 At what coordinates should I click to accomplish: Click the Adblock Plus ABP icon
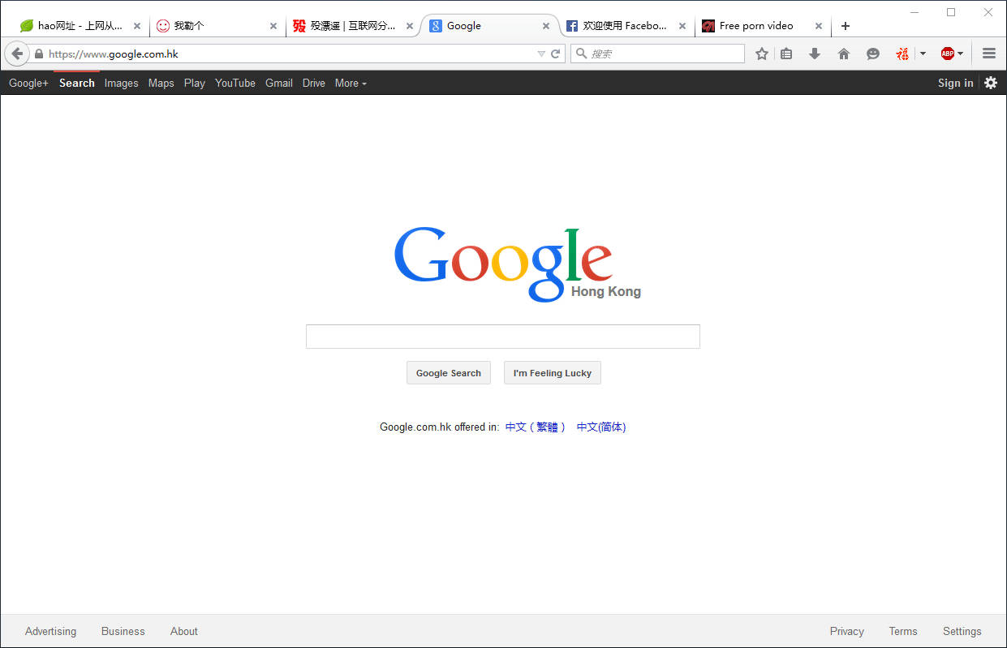click(x=947, y=54)
